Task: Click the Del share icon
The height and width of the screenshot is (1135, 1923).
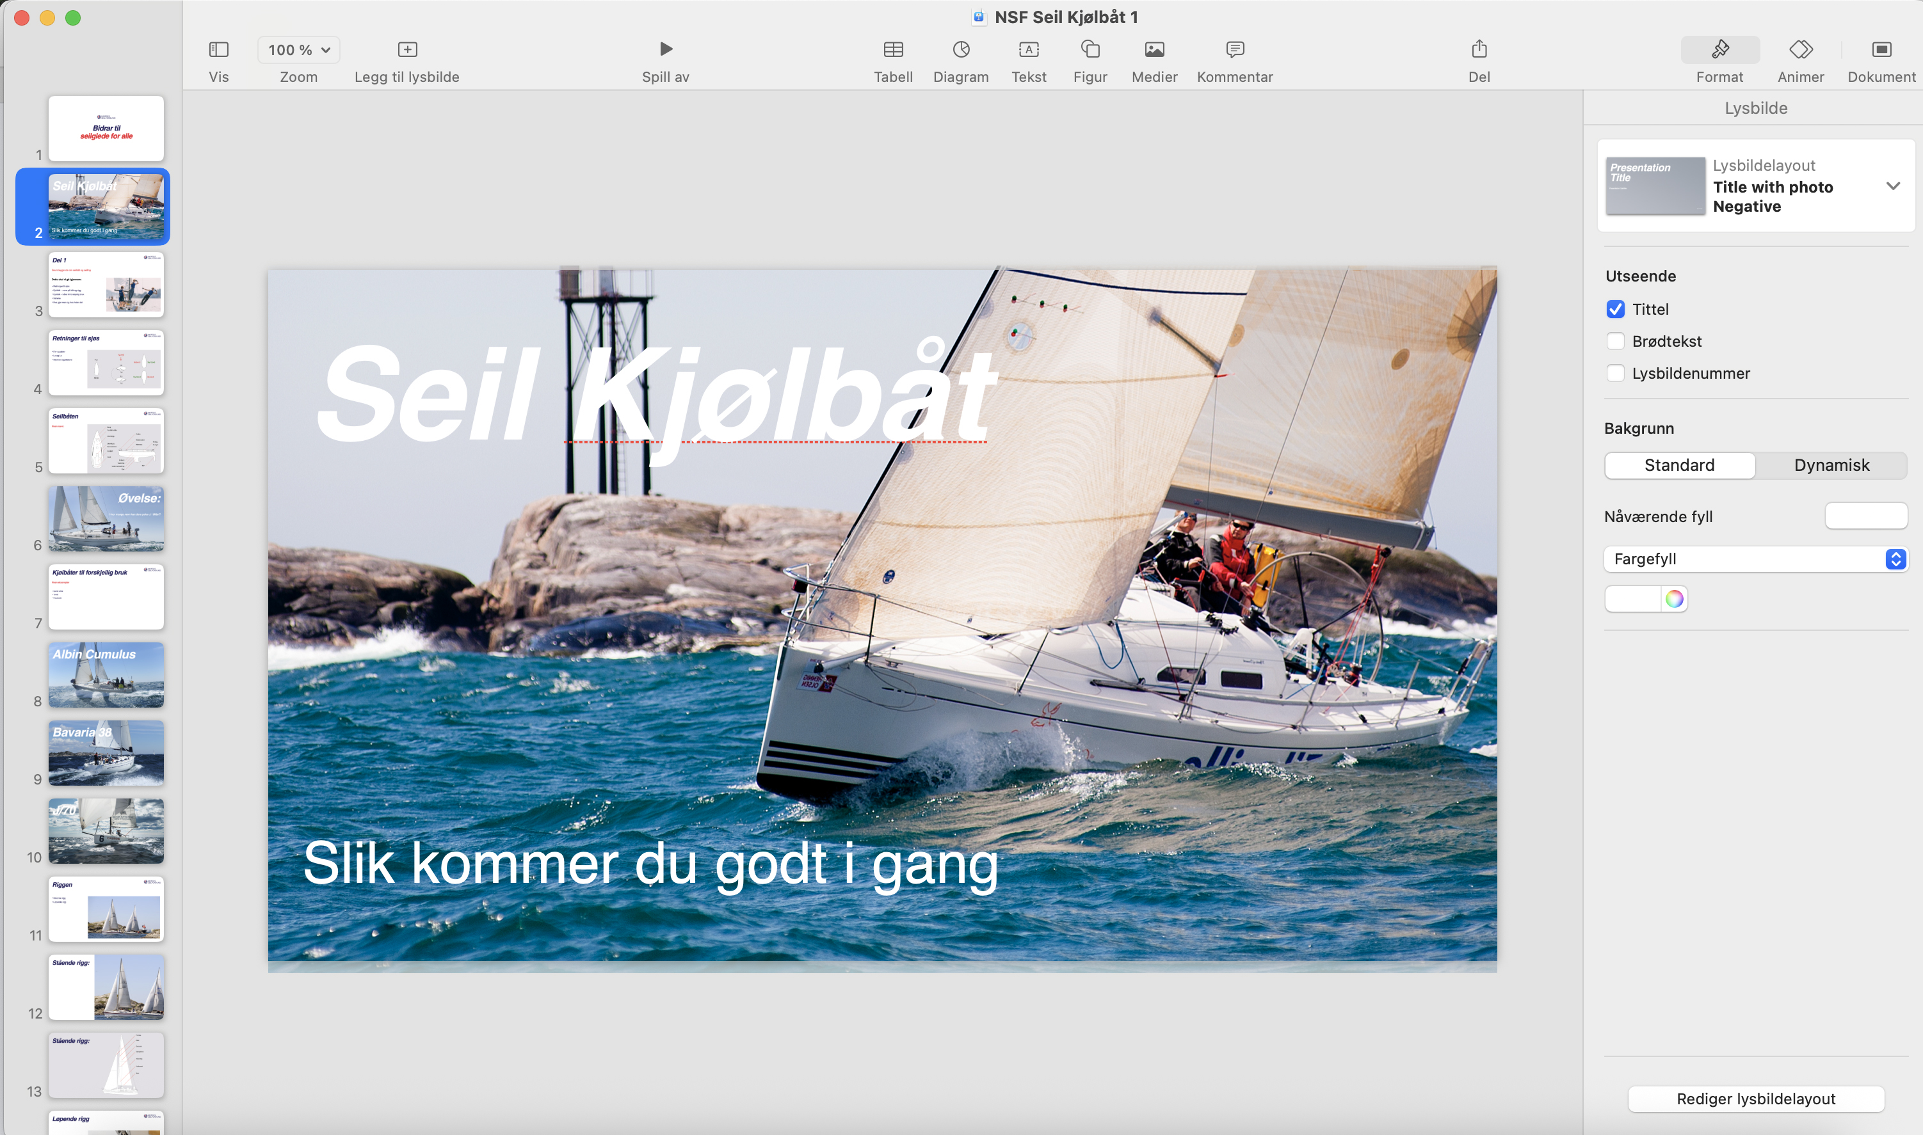Action: click(1478, 50)
